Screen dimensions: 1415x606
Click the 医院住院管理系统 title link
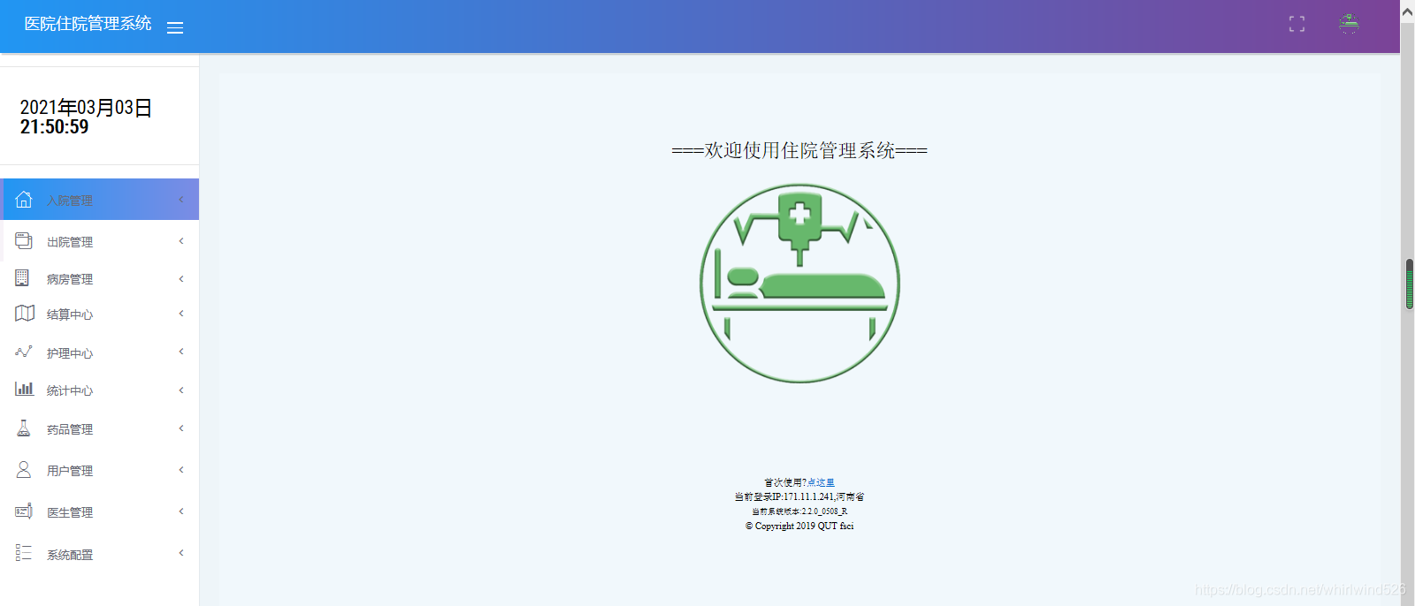(x=88, y=24)
